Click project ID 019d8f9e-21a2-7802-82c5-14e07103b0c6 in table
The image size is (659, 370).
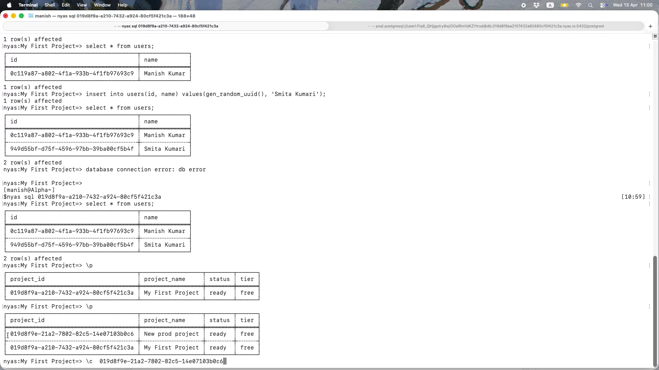point(72,334)
